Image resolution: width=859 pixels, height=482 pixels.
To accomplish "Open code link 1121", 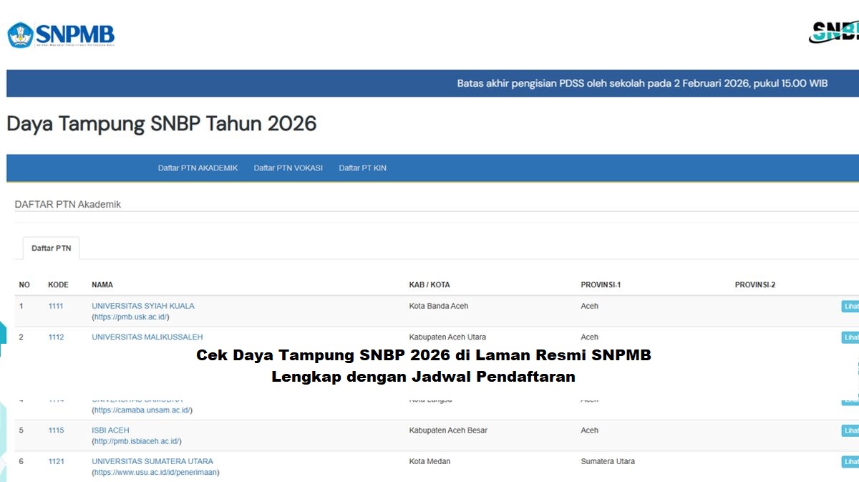I will tap(56, 462).
